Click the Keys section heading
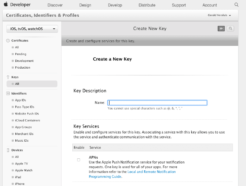This screenshot has width=246, height=186. coord(15,77)
